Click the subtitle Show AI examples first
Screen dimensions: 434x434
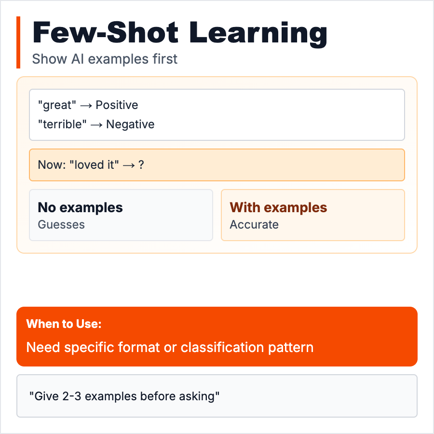point(105,59)
